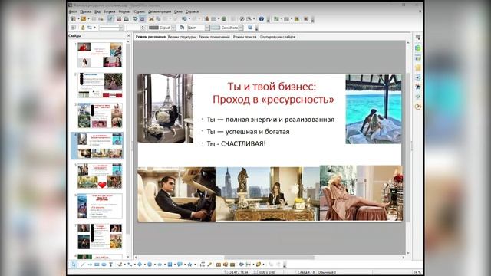Open the Справка menu

click(x=192, y=11)
